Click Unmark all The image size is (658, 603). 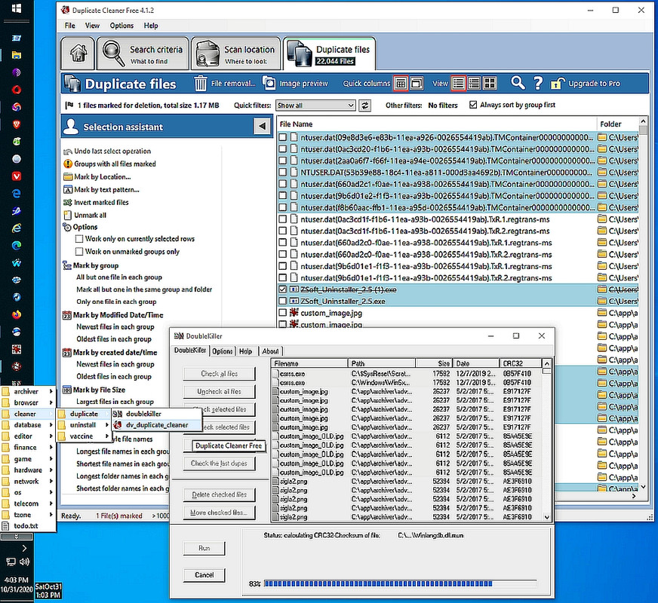90,215
